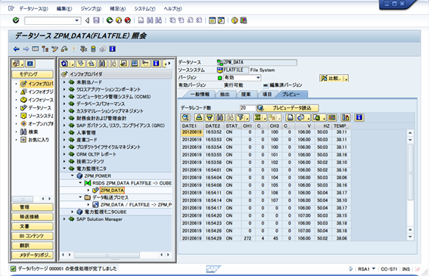Viewport: 429px width, 276px height.
Task: Click the binoculars find icon in preview toolbar
Action: [220, 118]
